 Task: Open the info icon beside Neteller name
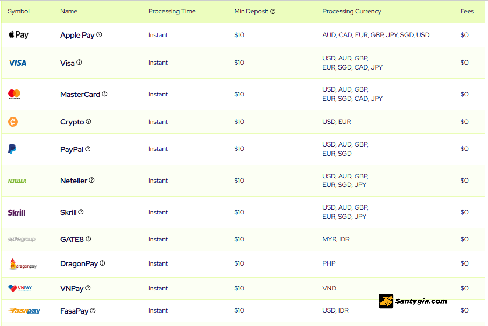91,180
